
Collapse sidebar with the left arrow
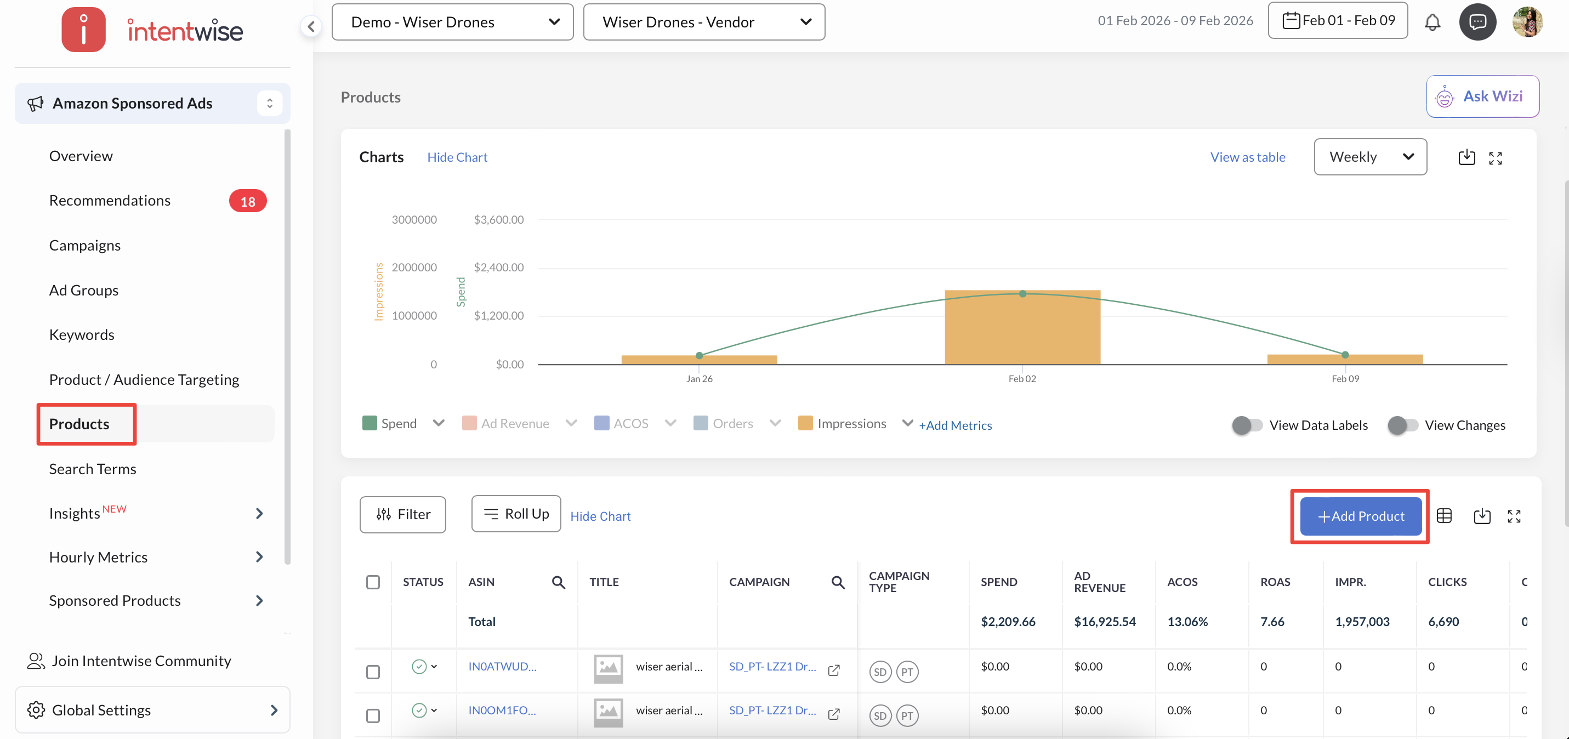click(x=311, y=26)
